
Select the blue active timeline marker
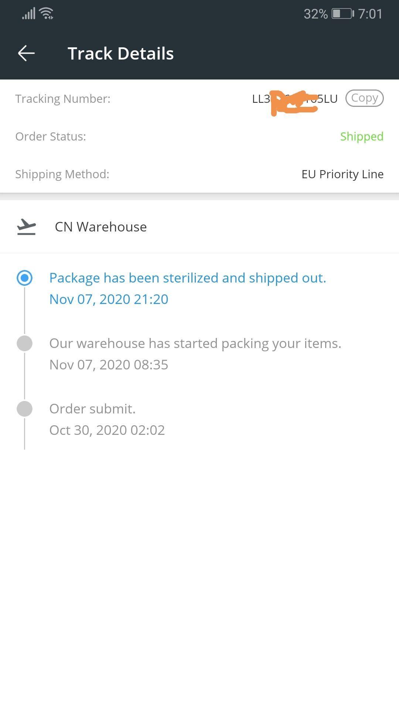pyautogui.click(x=25, y=278)
